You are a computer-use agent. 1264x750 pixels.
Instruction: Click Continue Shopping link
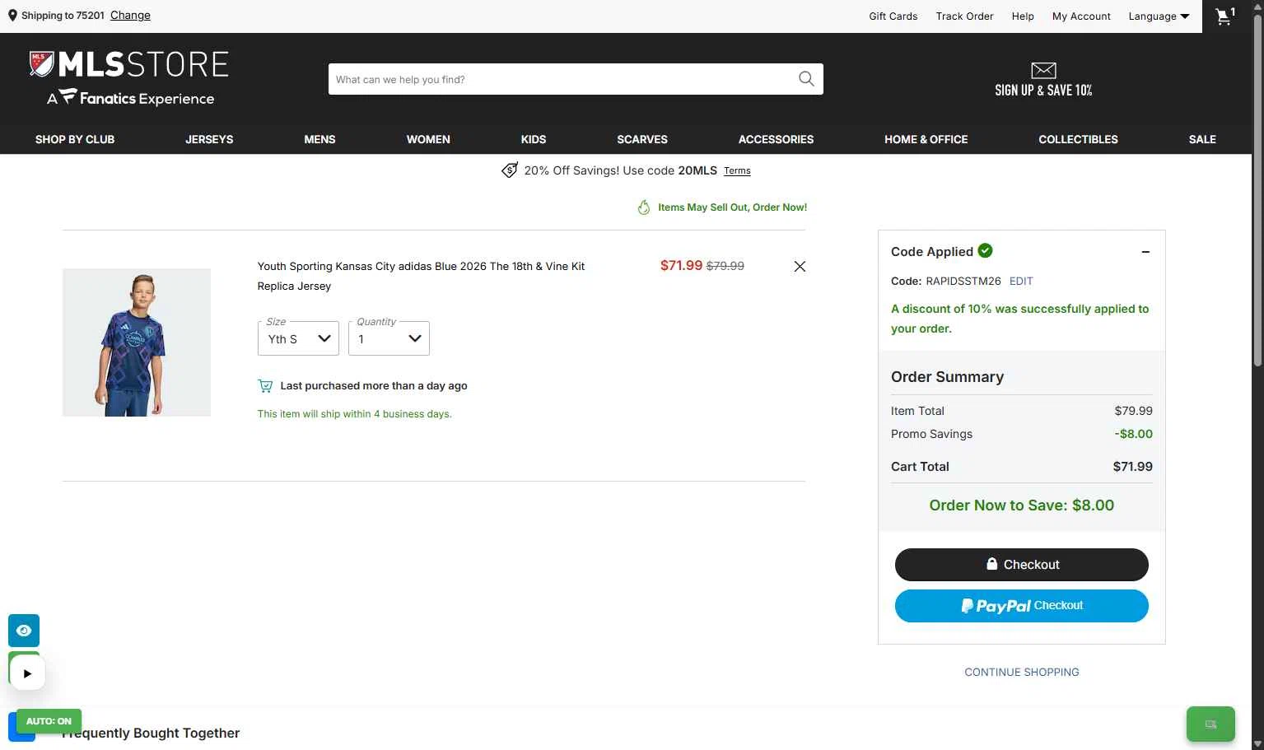click(x=1022, y=672)
